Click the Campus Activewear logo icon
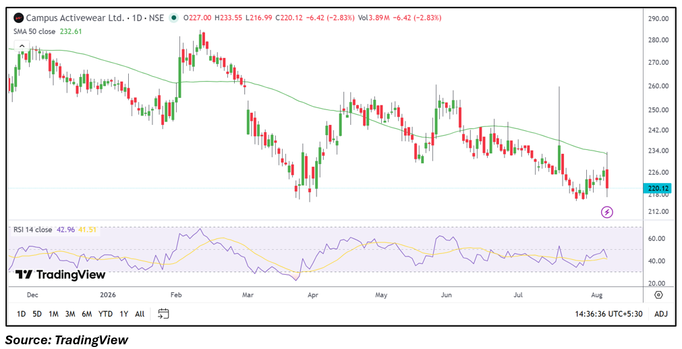The width and height of the screenshot is (682, 349). tap(19, 18)
